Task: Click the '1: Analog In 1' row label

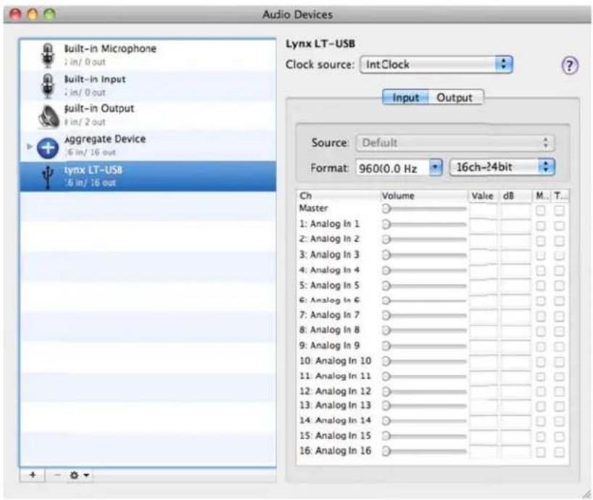Action: click(x=329, y=224)
